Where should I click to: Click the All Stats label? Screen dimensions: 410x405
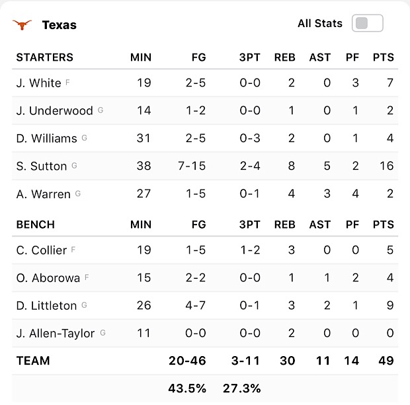click(x=320, y=23)
